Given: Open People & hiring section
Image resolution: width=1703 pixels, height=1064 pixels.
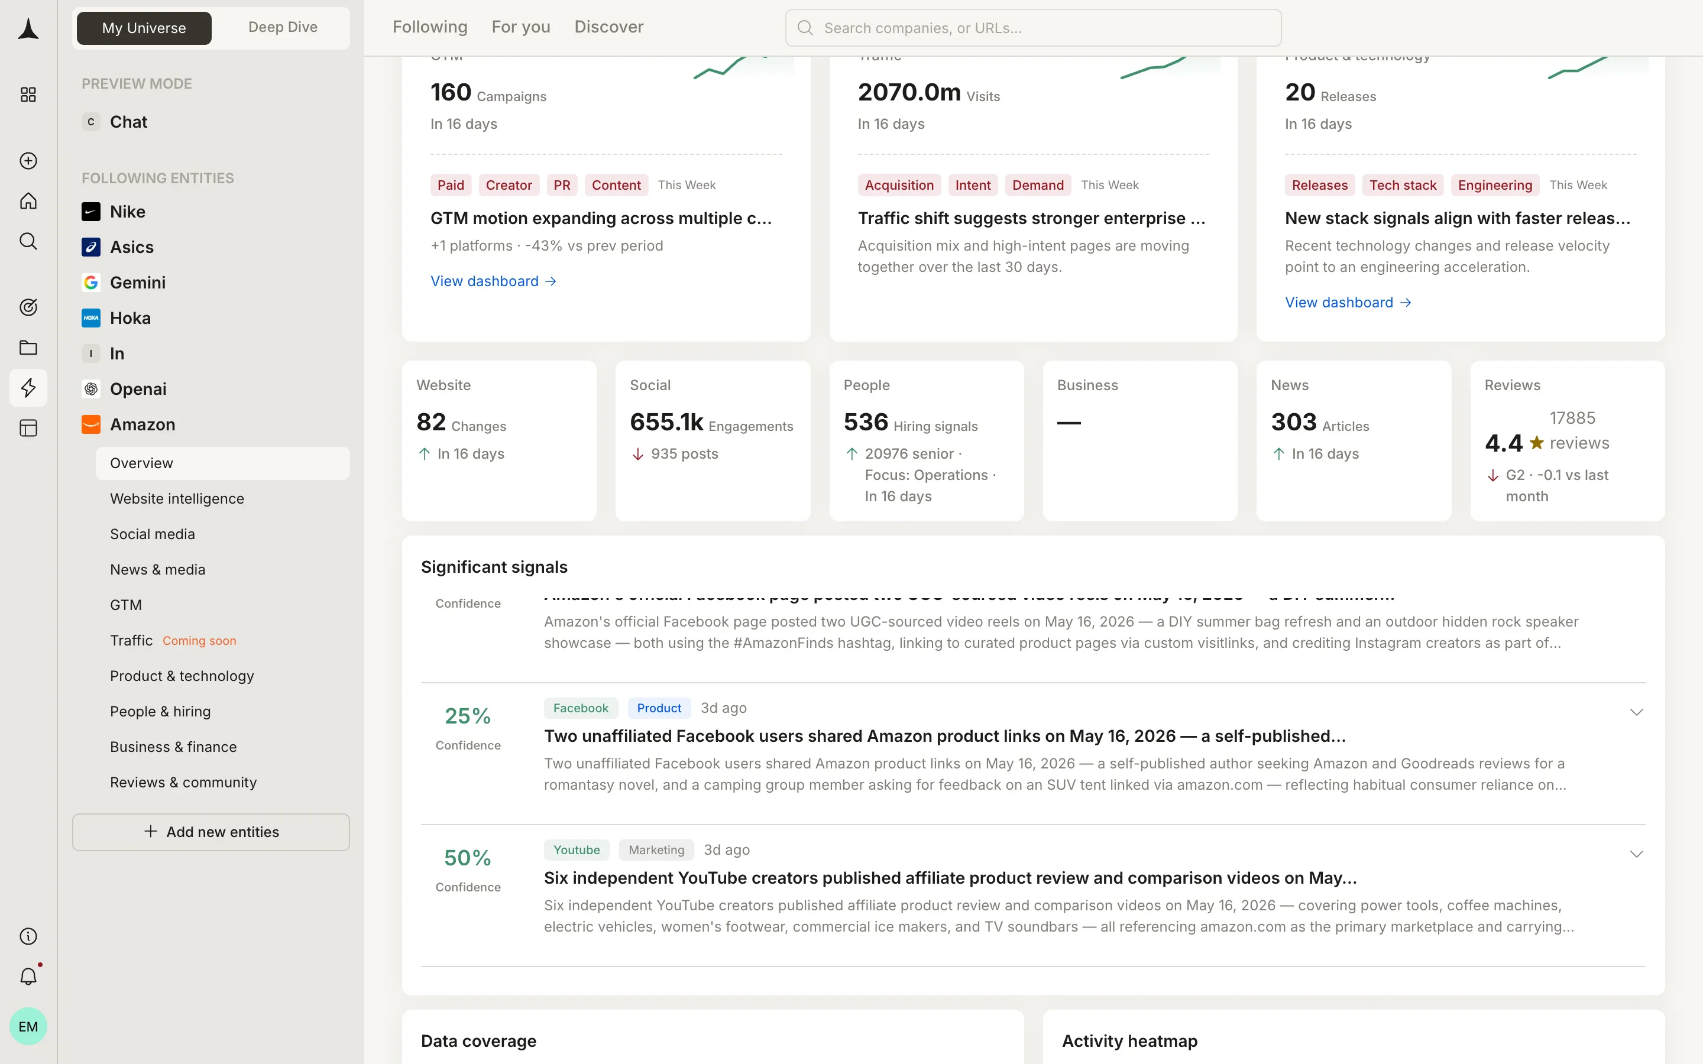Looking at the screenshot, I should tap(222, 712).
